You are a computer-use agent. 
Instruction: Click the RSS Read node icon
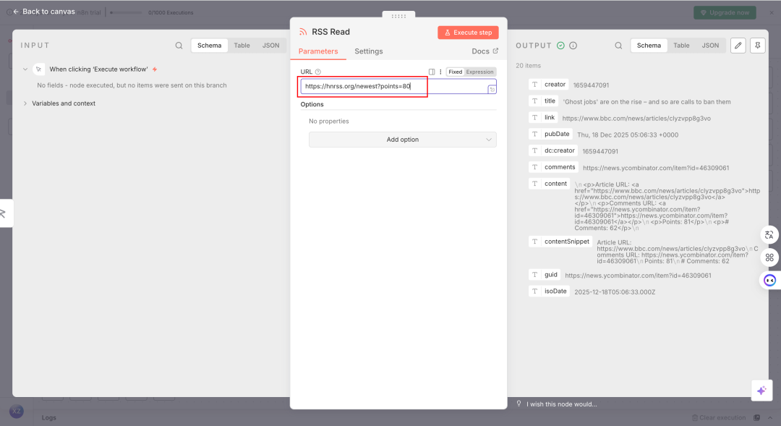coord(303,32)
